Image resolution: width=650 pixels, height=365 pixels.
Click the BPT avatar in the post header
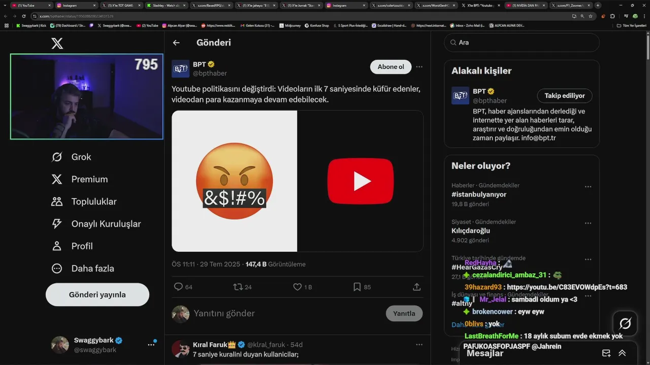point(180,69)
